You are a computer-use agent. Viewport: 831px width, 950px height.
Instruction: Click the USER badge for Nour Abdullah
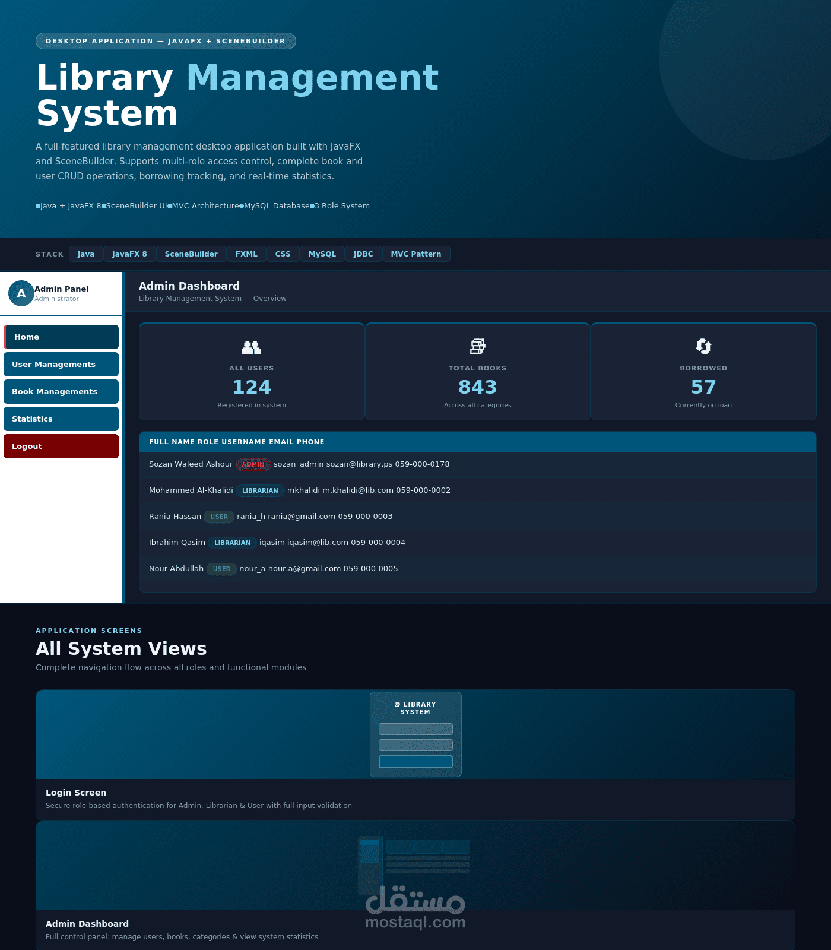pyautogui.click(x=221, y=569)
